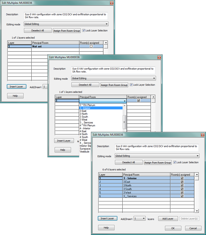The height and width of the screenshot is (235, 206).
Task: Choose '4 North' from the room dropdown list
Action: 84,134
